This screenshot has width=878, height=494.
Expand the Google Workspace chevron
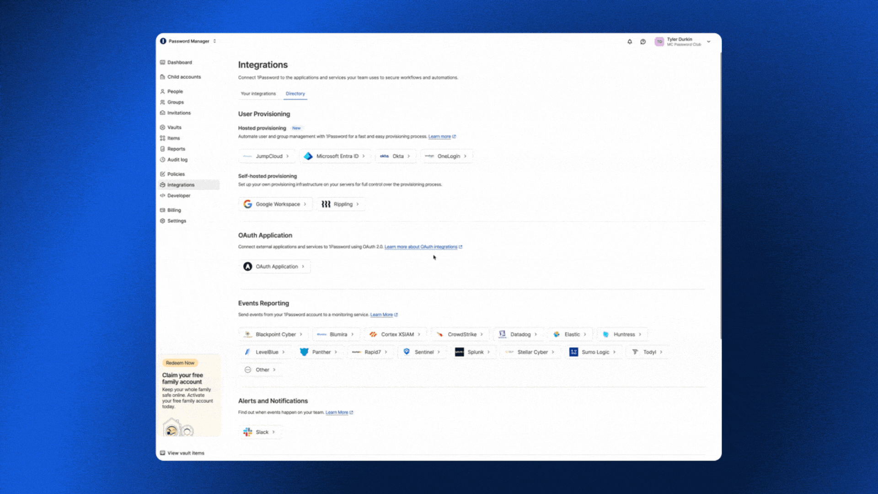coord(305,204)
